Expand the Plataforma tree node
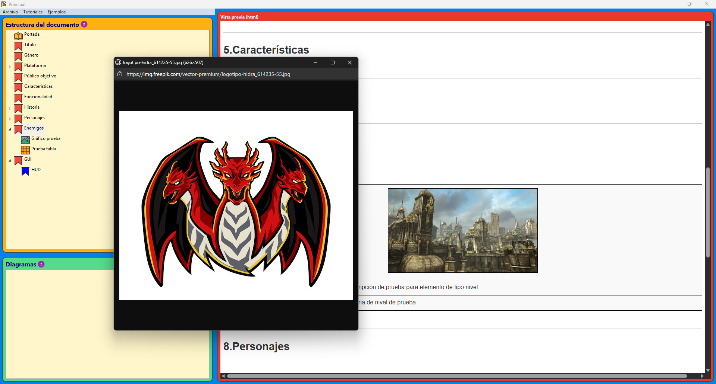The width and height of the screenshot is (716, 384). click(10, 67)
